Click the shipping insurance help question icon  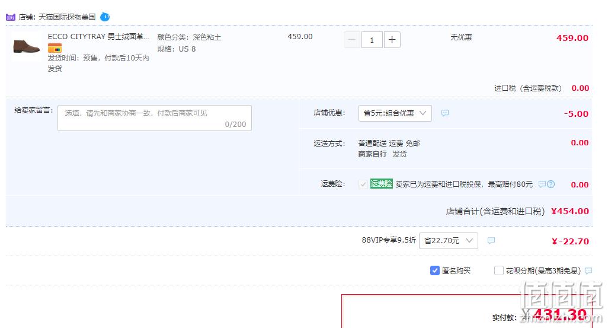pyautogui.click(x=551, y=184)
